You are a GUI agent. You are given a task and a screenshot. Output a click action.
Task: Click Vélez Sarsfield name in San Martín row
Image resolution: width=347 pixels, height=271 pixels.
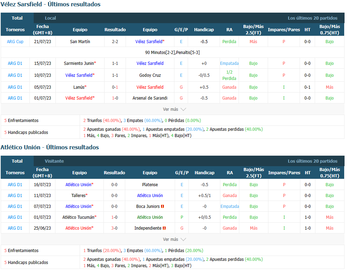point(149,42)
